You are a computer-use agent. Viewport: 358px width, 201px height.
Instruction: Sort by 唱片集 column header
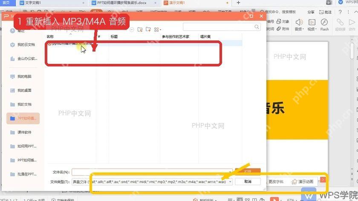(205, 37)
